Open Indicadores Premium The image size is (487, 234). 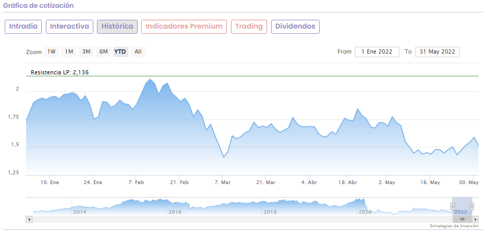pos(184,27)
